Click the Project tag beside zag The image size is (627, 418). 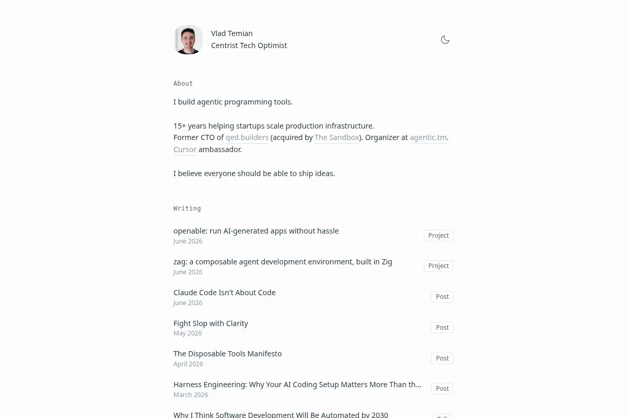[x=438, y=266]
